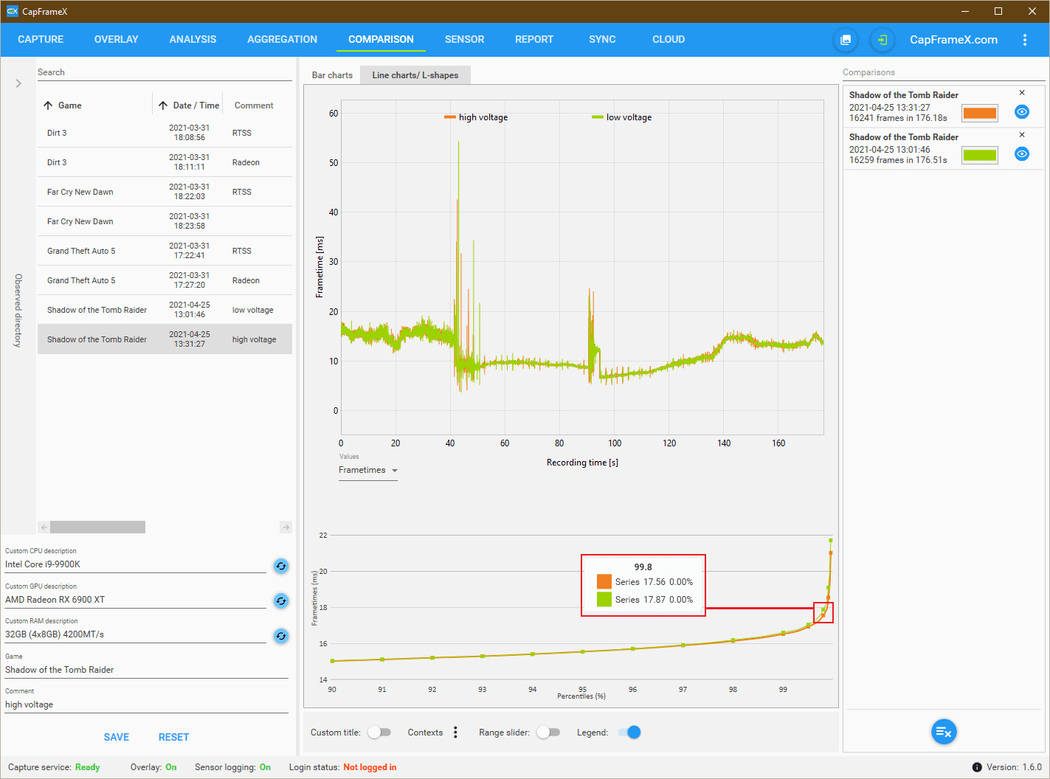Click the Comment input field containing high voltage
This screenshot has width=1050, height=779.
point(147,704)
